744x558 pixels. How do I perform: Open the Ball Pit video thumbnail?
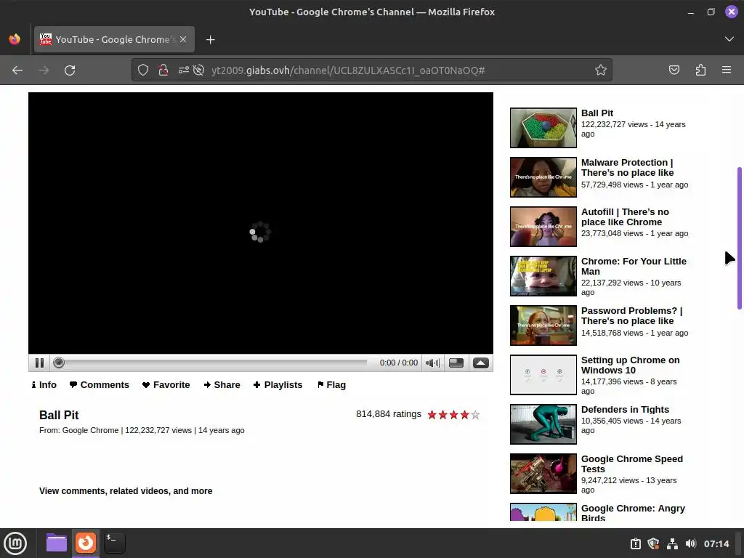pos(543,128)
